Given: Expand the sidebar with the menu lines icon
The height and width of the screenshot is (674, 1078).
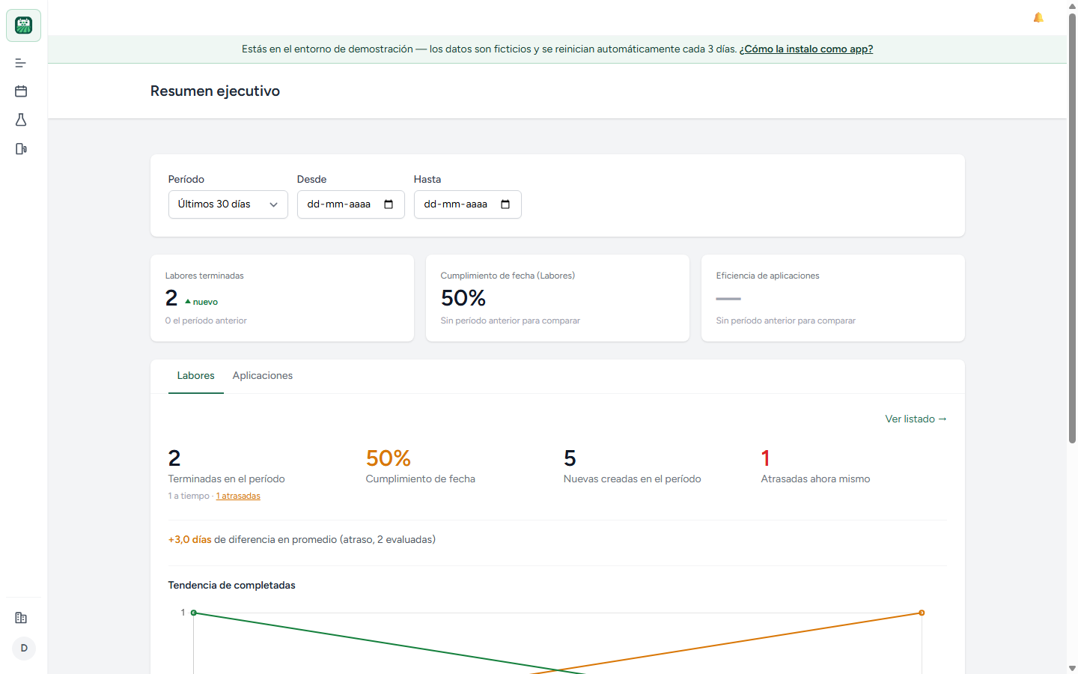Looking at the screenshot, I should click(21, 63).
